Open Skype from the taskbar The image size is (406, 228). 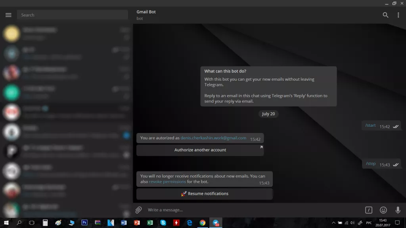click(163, 223)
